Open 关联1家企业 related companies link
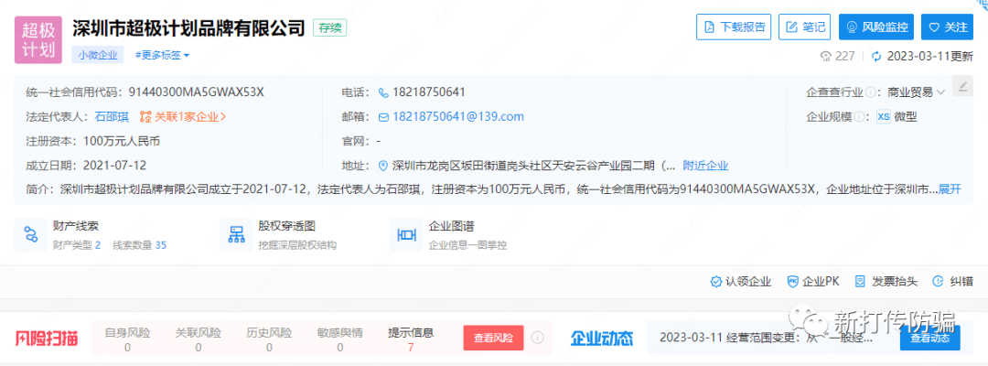The width and height of the screenshot is (988, 366). (183, 116)
